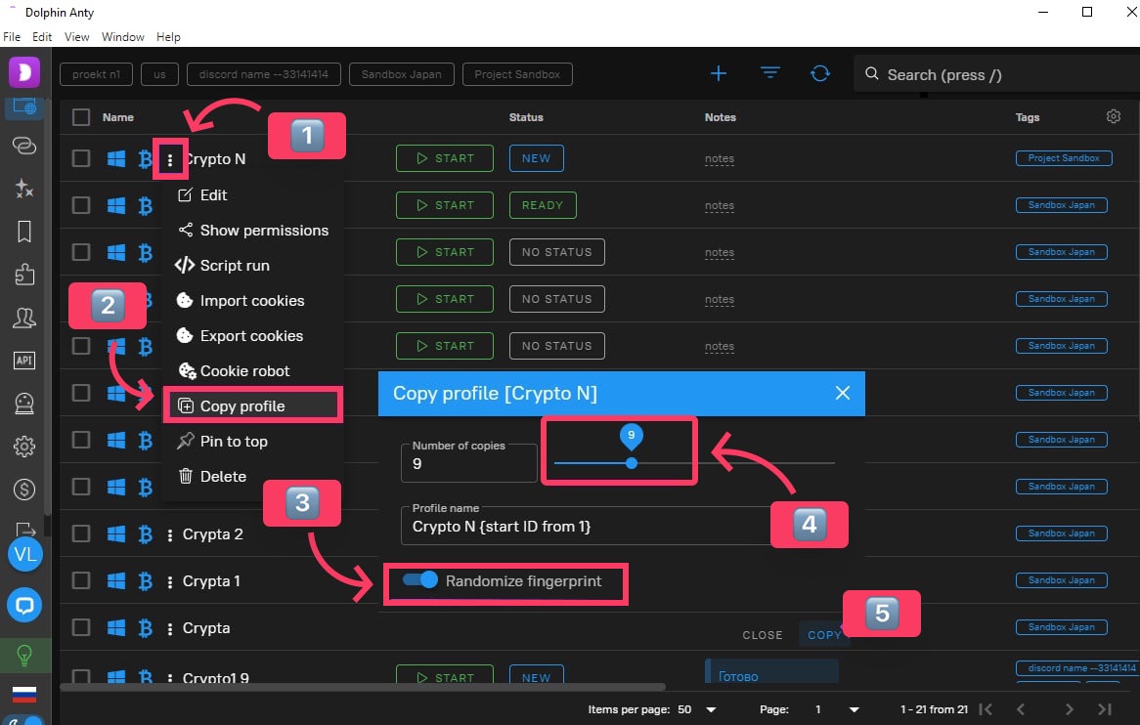Screen dimensions: 1140x725
Task: Click the number of copies slider handle
Action: point(632,463)
